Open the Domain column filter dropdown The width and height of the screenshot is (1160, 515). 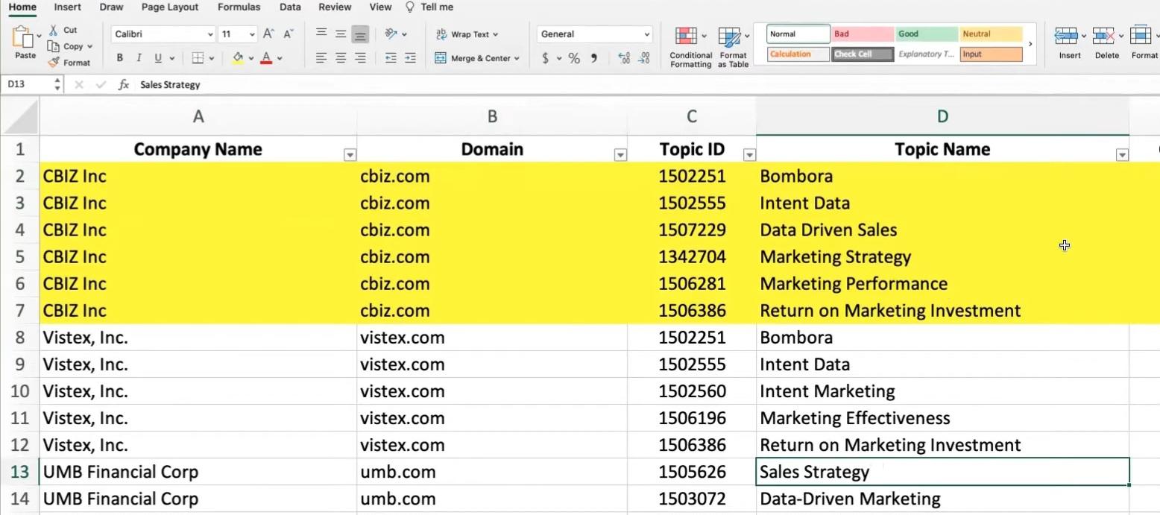(620, 155)
